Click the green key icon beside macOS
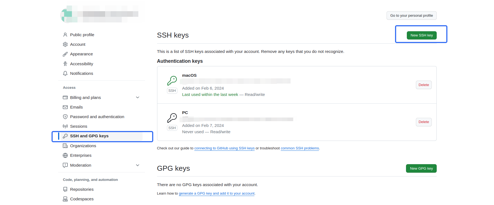 coord(172,80)
